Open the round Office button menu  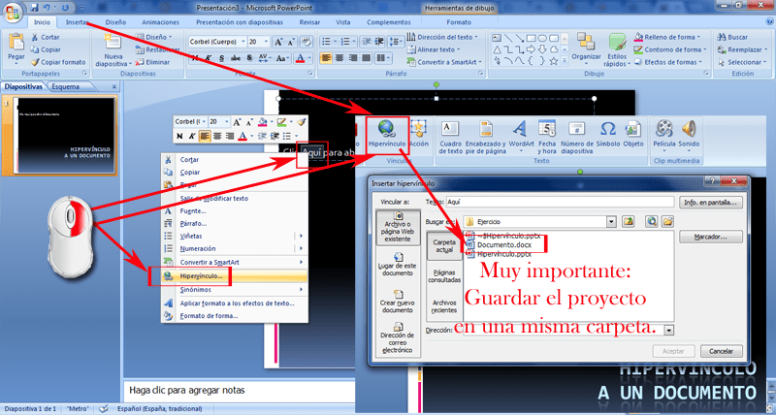point(14,12)
